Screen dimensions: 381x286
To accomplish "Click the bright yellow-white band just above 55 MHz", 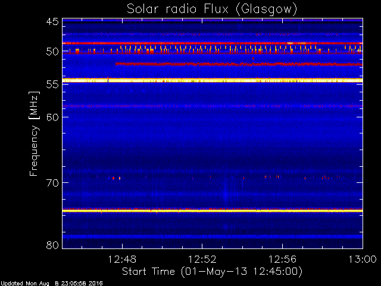I will tap(213, 80).
